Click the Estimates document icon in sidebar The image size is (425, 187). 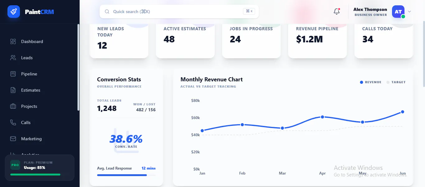click(13, 90)
